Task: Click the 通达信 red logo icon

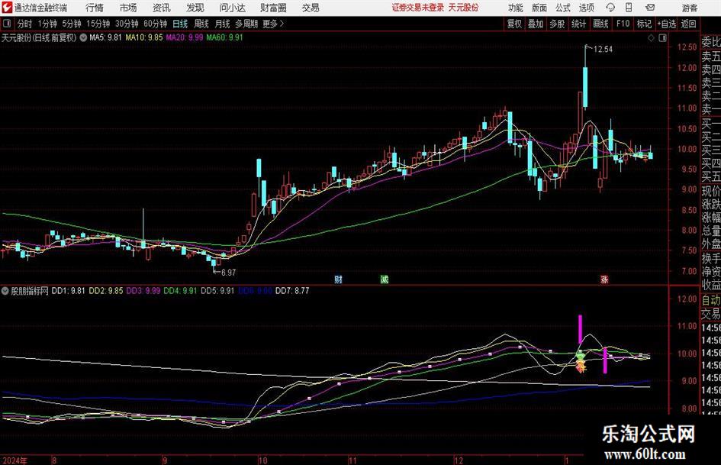Action: [7, 8]
